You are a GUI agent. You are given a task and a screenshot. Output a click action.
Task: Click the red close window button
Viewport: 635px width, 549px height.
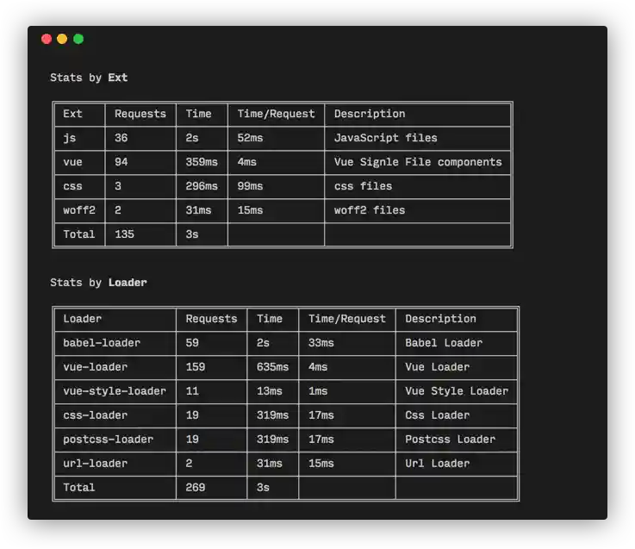[x=47, y=39]
